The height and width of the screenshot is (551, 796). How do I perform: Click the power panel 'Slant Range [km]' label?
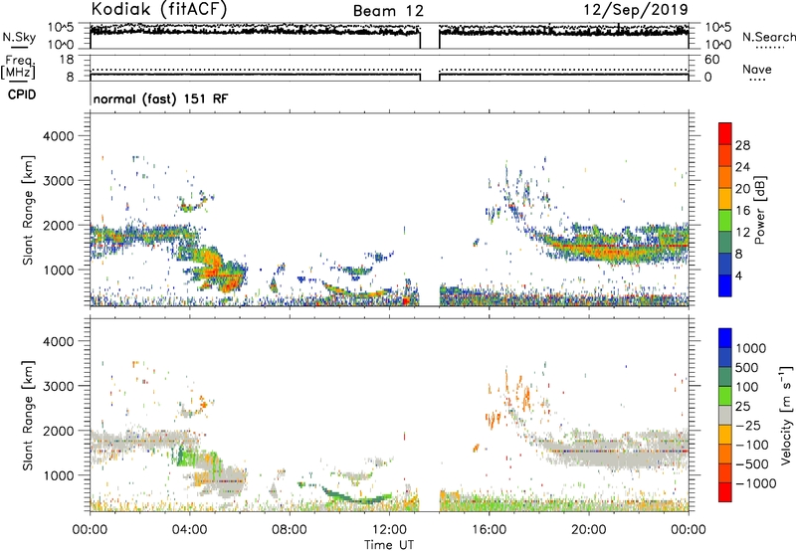click(28, 210)
